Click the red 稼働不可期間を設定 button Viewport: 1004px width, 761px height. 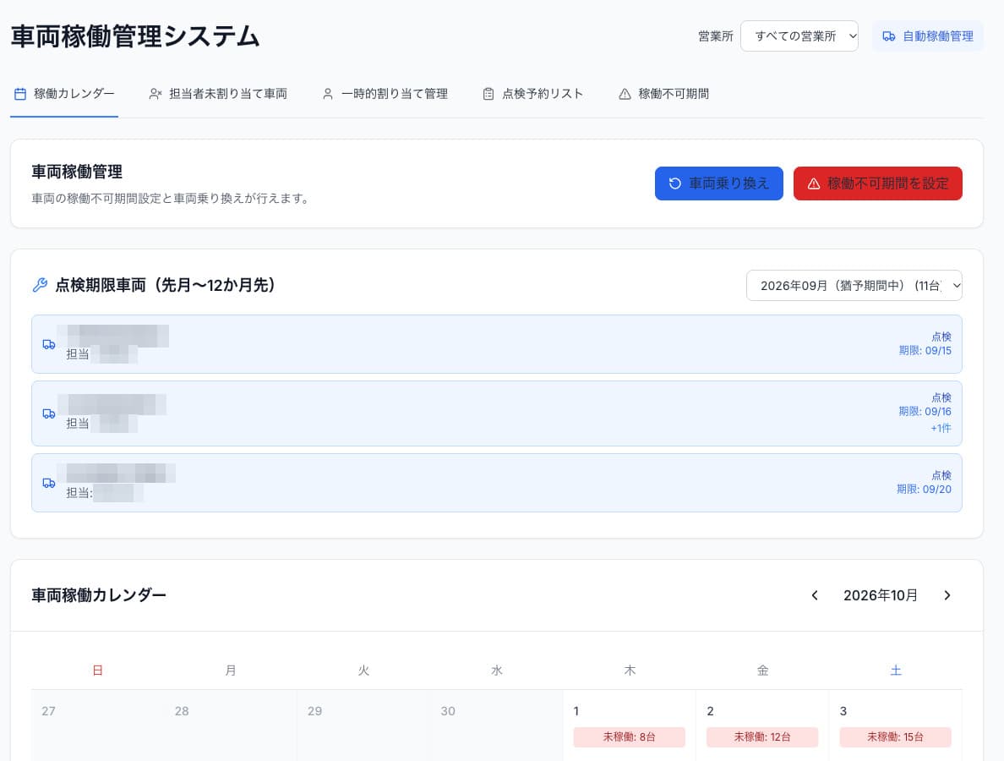pyautogui.click(x=877, y=183)
